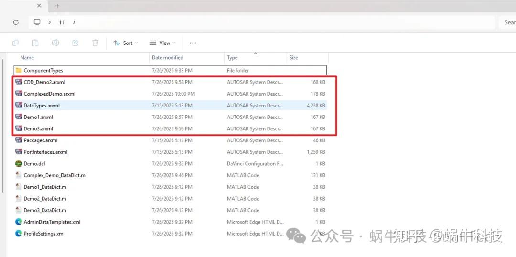Open the Sort dropdown menu

[125, 43]
